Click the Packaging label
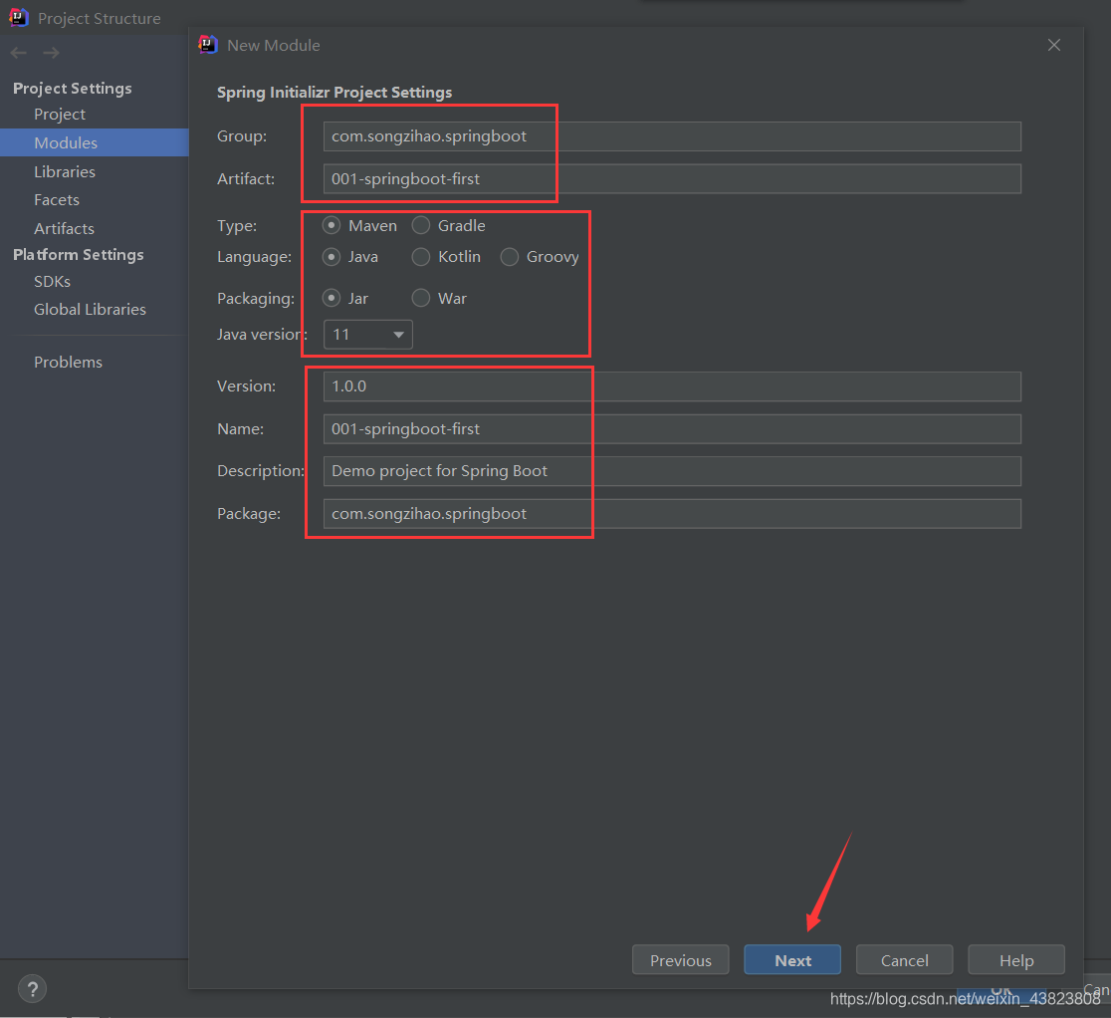The width and height of the screenshot is (1111, 1018). pos(256,299)
